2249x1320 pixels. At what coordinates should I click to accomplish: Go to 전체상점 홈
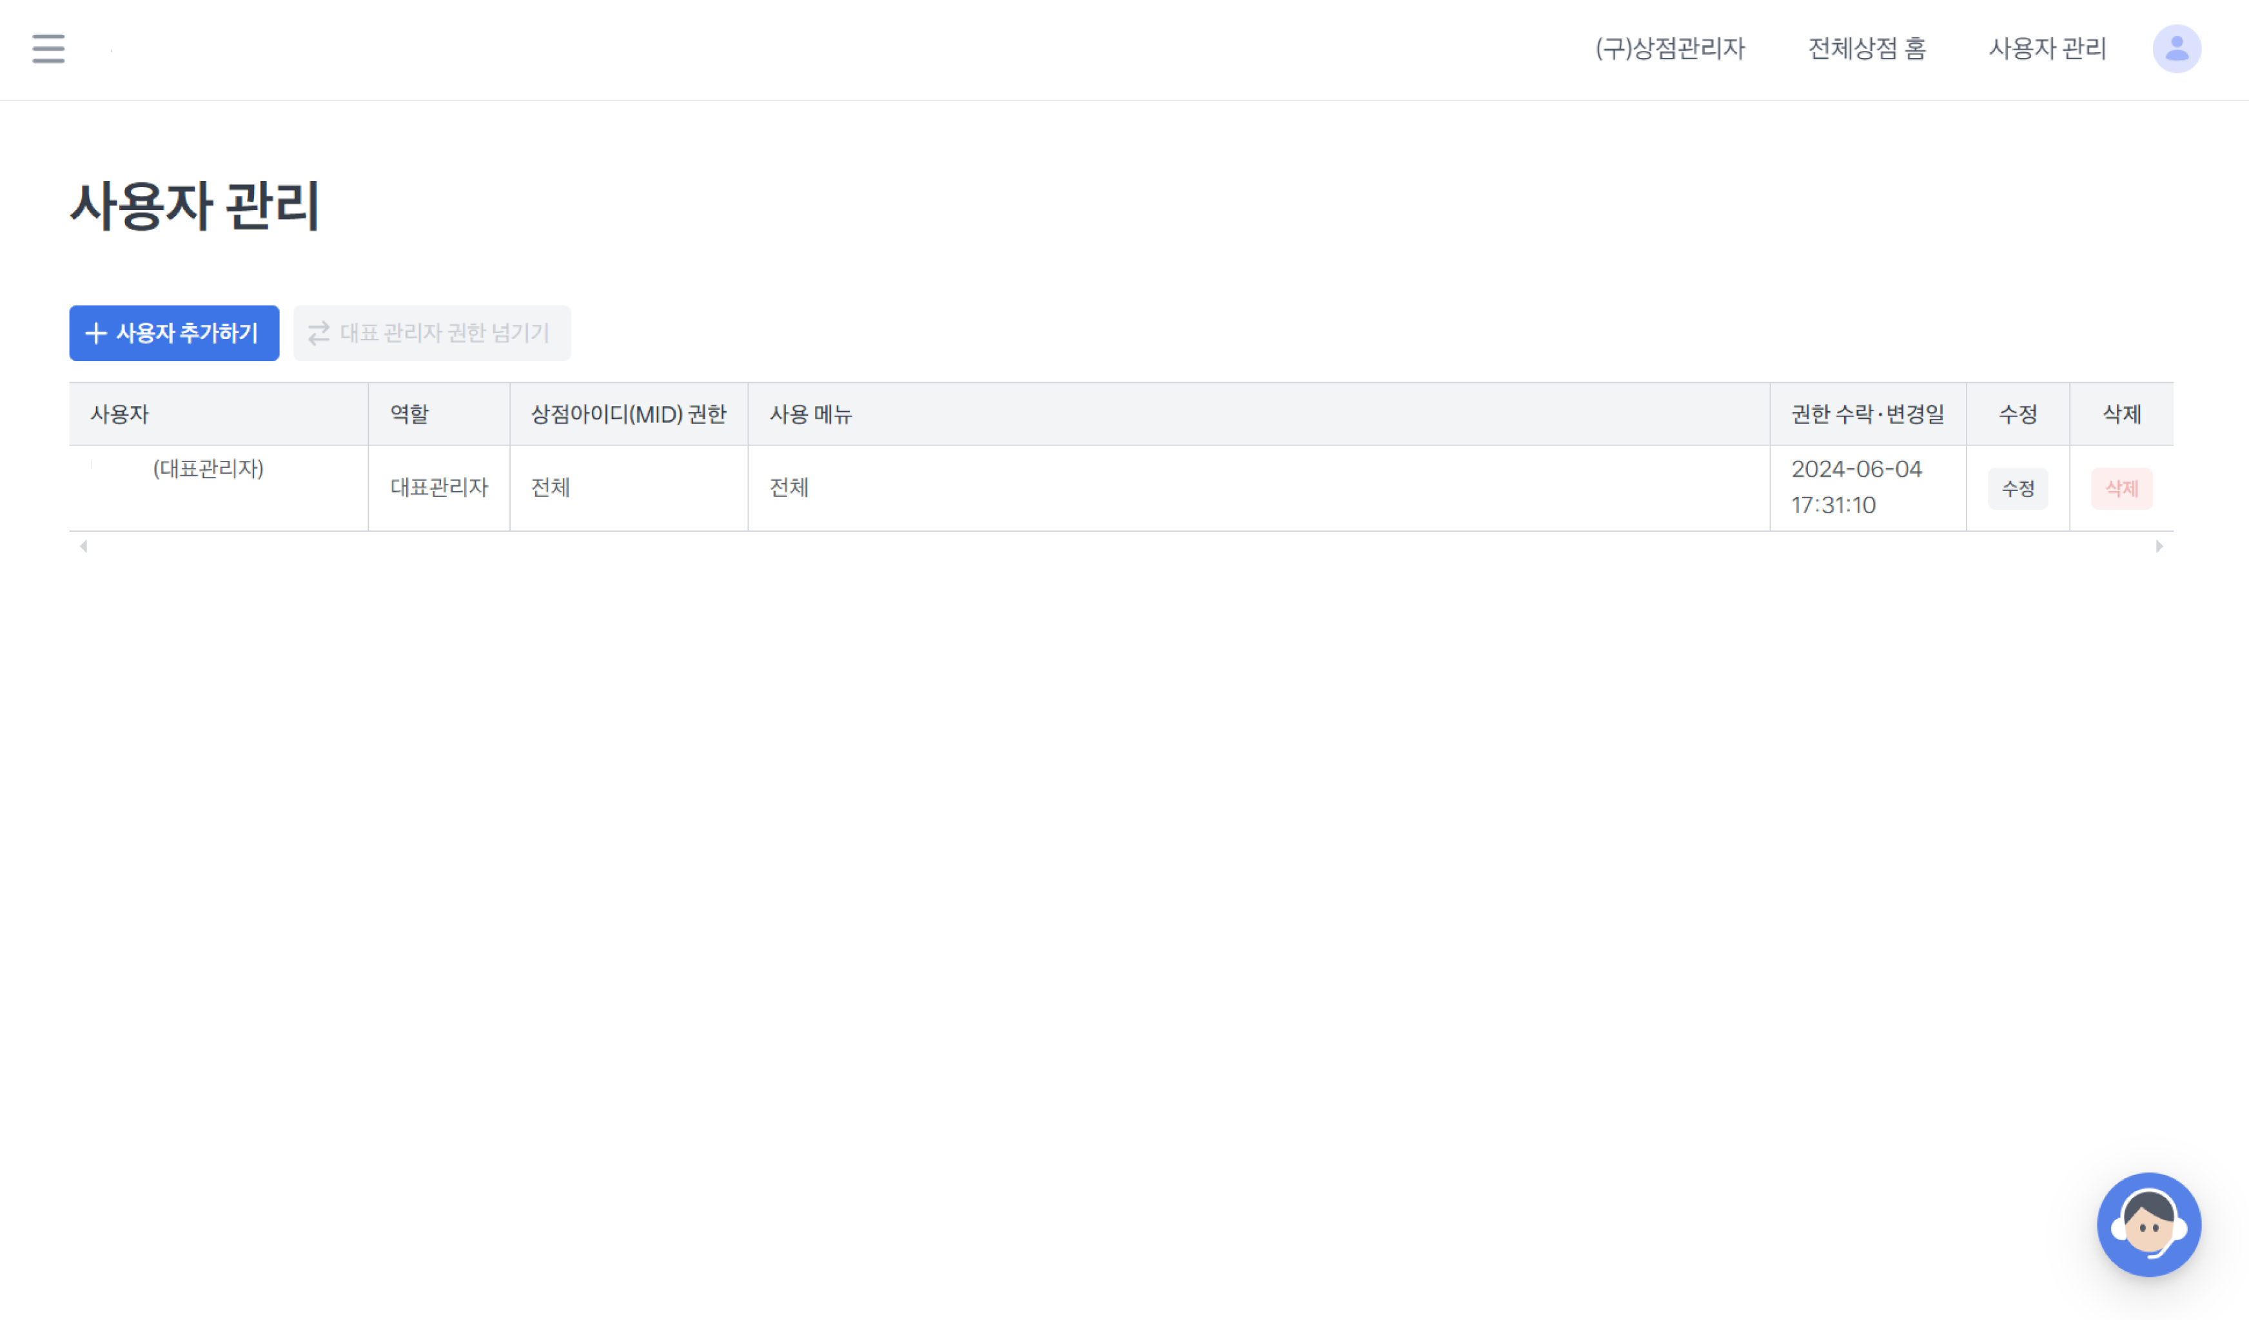[x=1866, y=48]
